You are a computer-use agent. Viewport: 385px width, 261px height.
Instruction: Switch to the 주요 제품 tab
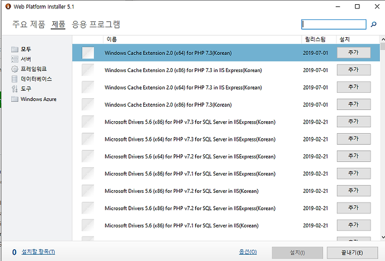pyautogui.click(x=29, y=24)
